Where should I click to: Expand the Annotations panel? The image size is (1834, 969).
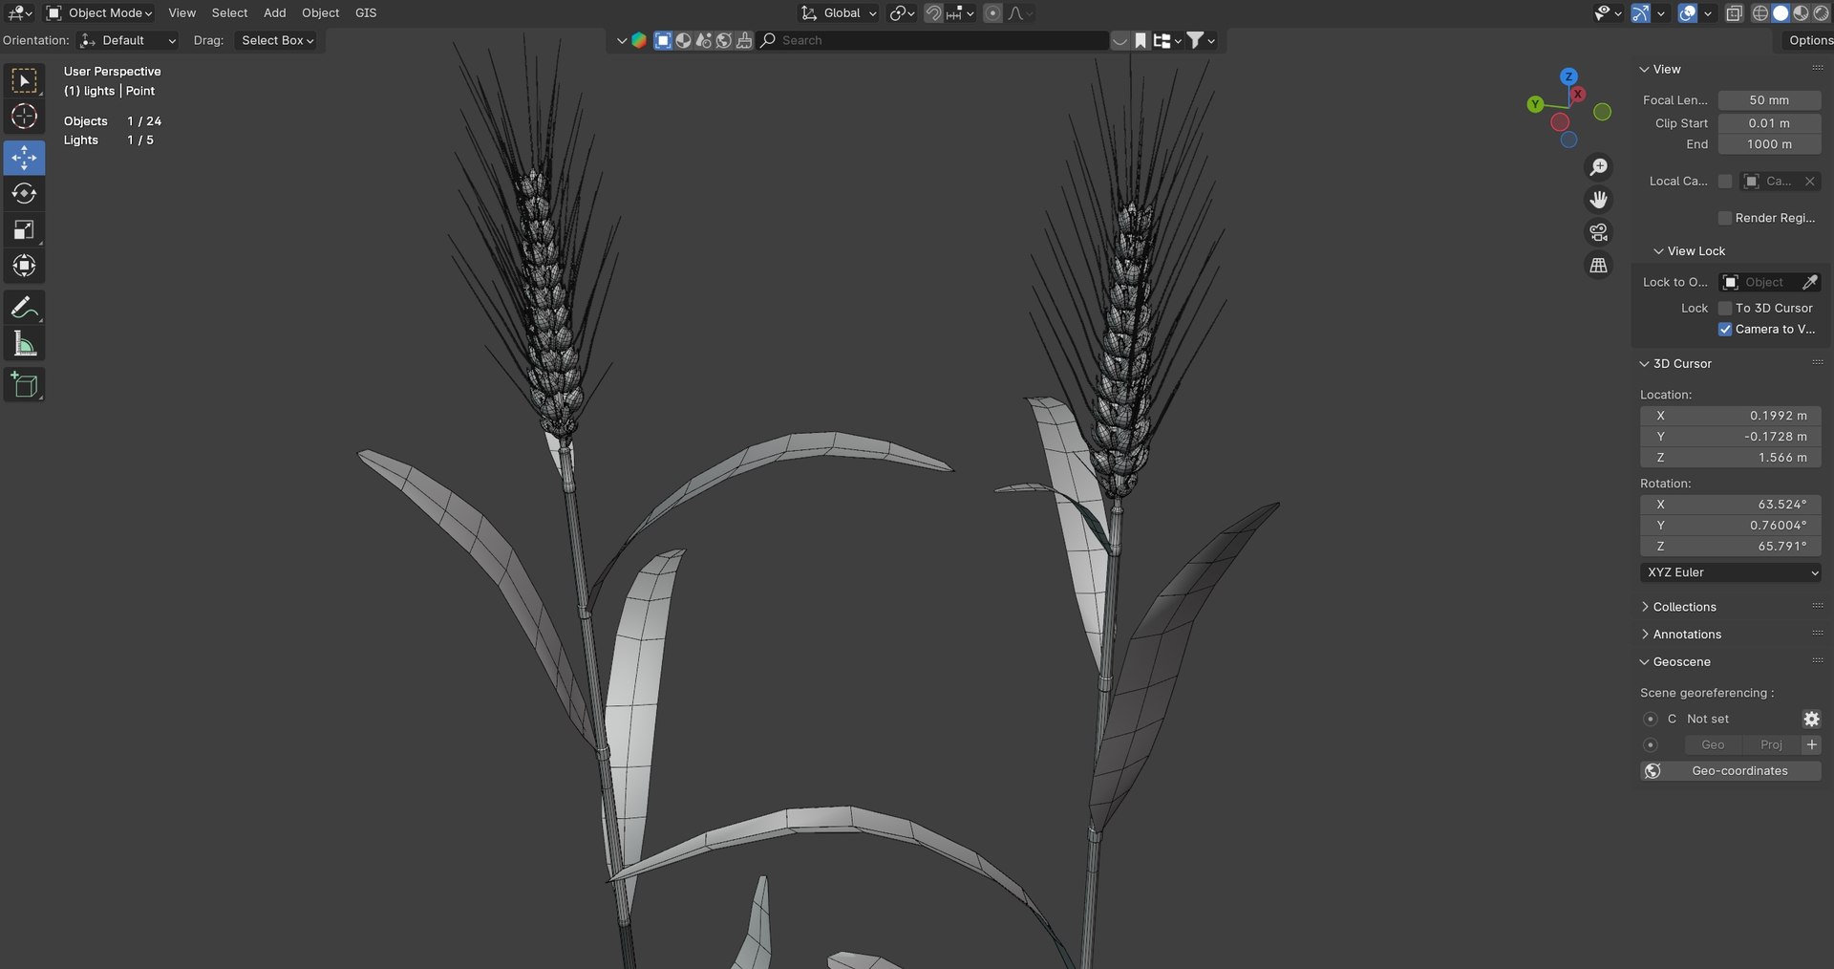pos(1686,635)
